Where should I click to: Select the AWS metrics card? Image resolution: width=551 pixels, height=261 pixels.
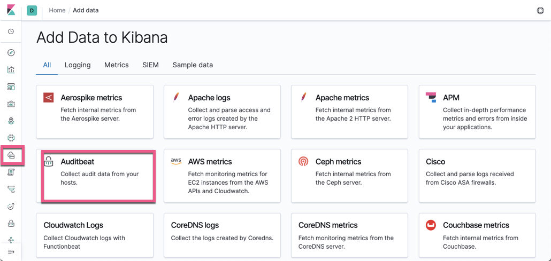(222, 176)
